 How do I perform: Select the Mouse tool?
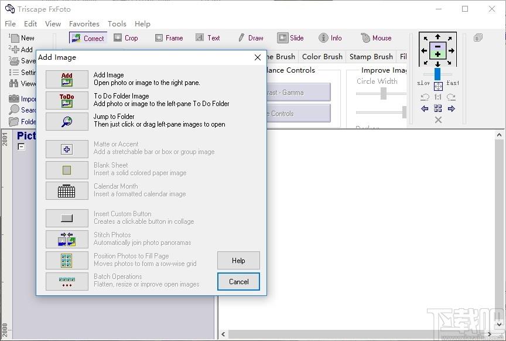376,38
